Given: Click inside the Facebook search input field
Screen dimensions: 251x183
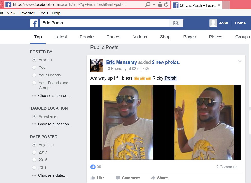Looking at the screenshot, I should [104, 23].
